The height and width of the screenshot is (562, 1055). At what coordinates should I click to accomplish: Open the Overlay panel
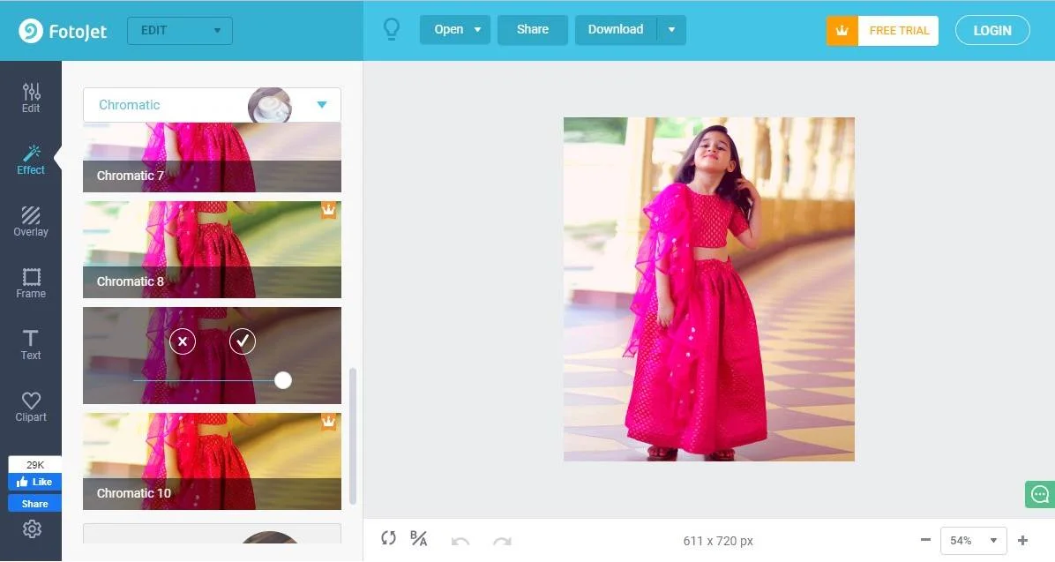(31, 221)
